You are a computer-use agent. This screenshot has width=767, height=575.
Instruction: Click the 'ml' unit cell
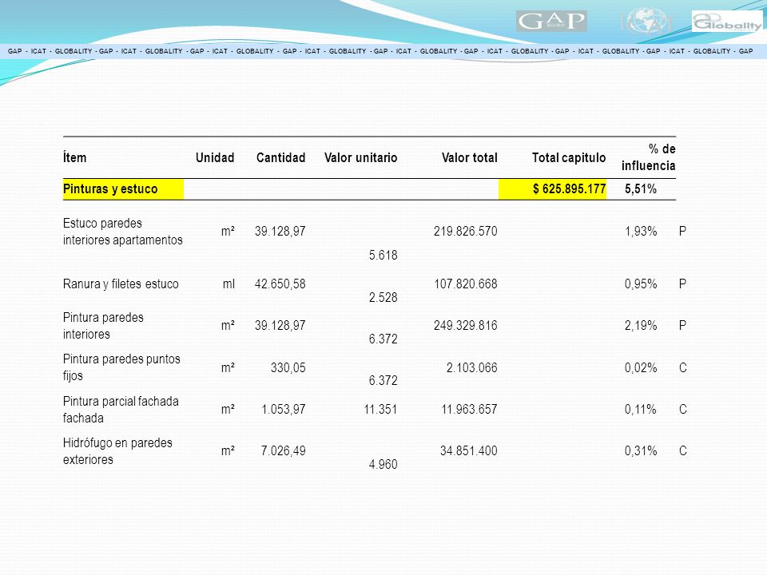(x=229, y=284)
